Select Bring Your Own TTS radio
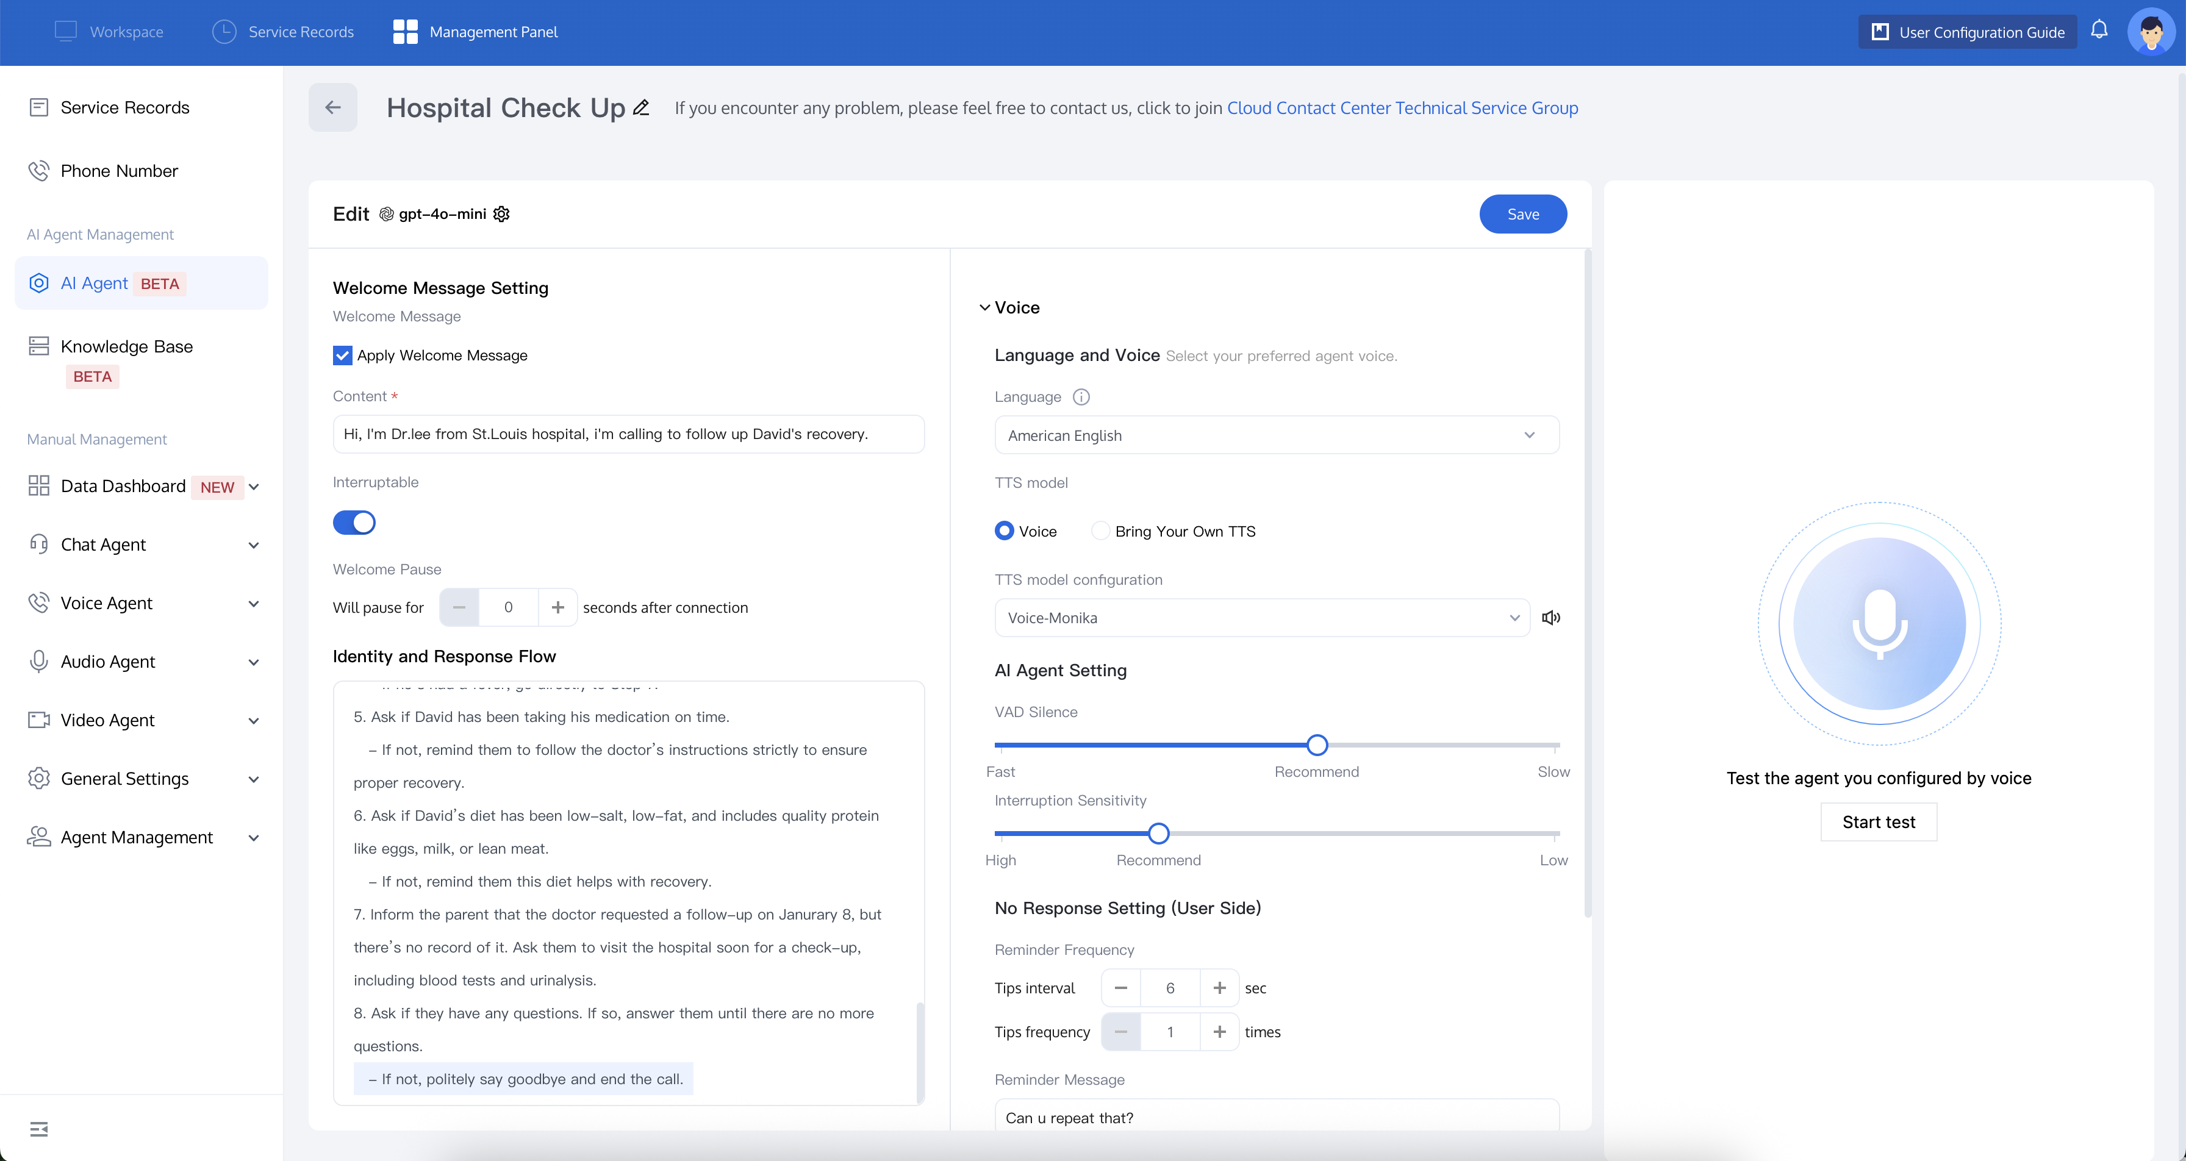Viewport: 2186px width, 1161px height. (x=1101, y=530)
